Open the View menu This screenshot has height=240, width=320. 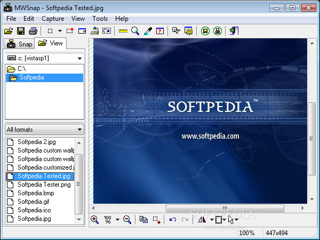tap(78, 19)
